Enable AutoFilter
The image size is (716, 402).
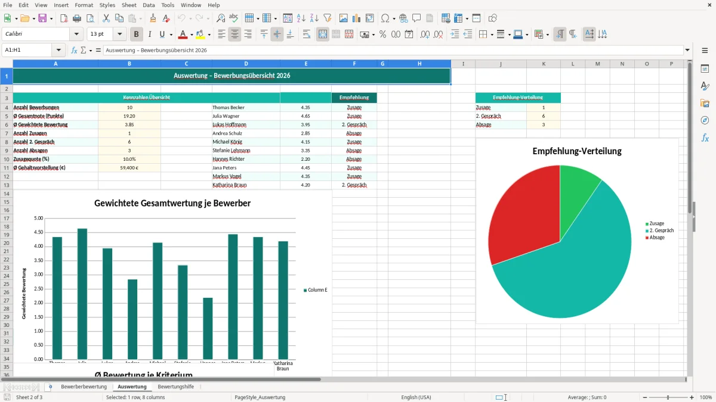click(x=328, y=18)
